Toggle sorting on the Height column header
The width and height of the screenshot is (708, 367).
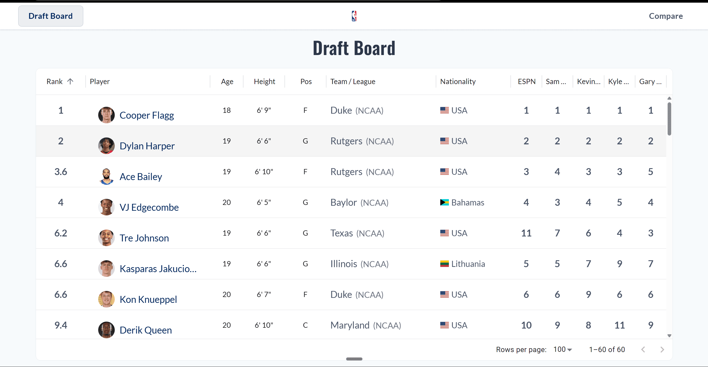[264, 81]
